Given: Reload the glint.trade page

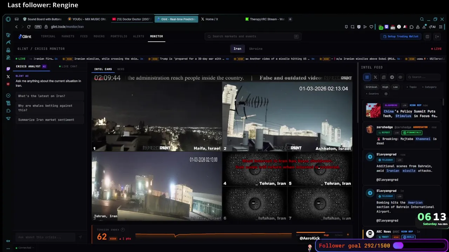Looking at the screenshot, I should [29, 27].
